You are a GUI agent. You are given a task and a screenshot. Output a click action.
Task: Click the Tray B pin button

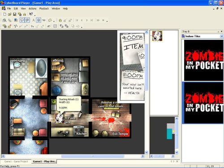coord(218,31)
